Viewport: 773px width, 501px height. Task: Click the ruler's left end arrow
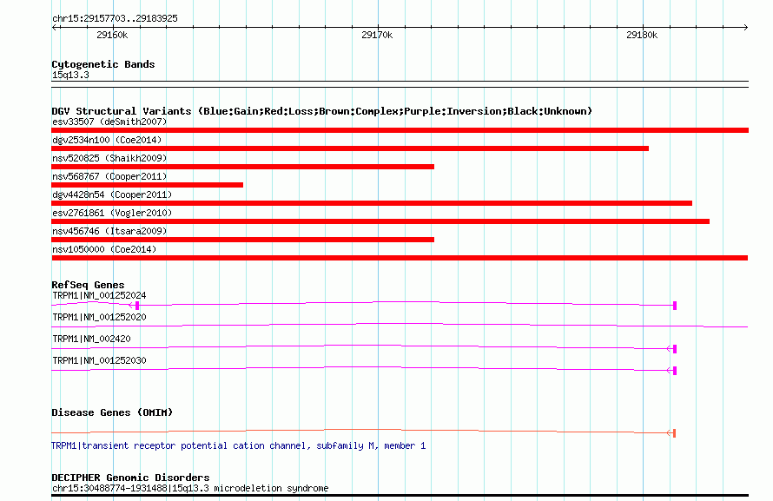coord(54,27)
